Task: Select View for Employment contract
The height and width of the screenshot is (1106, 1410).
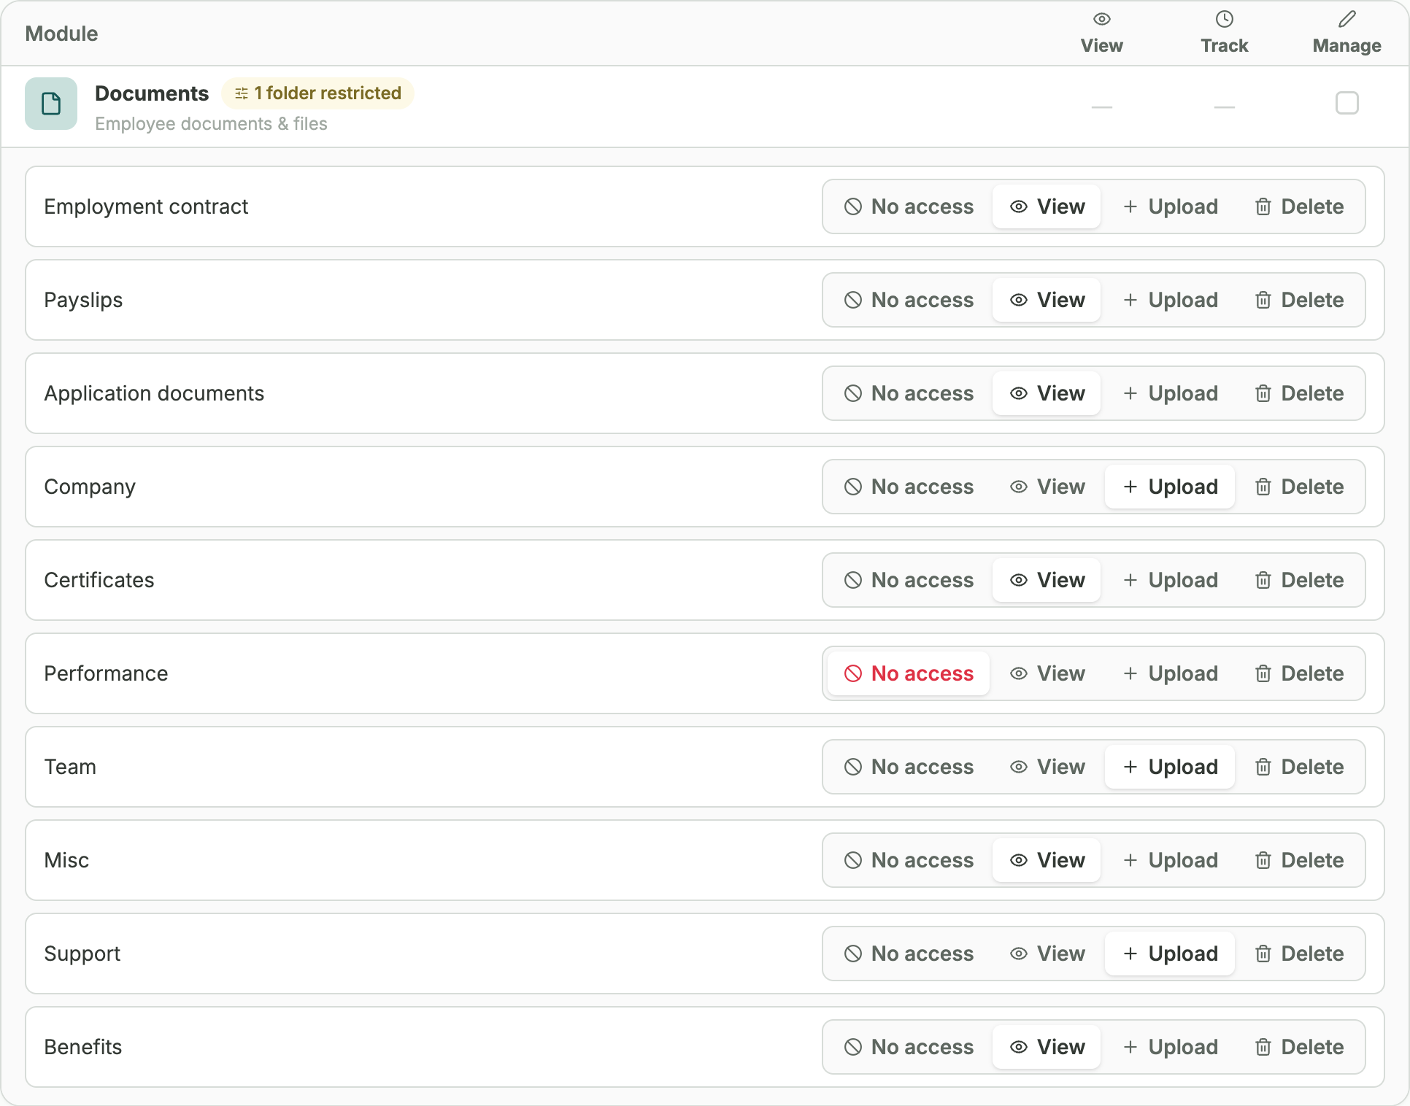Action: 1047,206
